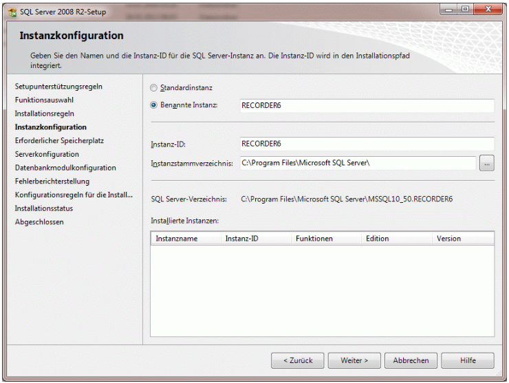Click the Instanzstammverzeichnis path field

358,163
